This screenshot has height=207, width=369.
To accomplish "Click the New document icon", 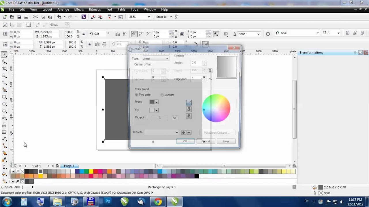I will [x=5, y=17].
